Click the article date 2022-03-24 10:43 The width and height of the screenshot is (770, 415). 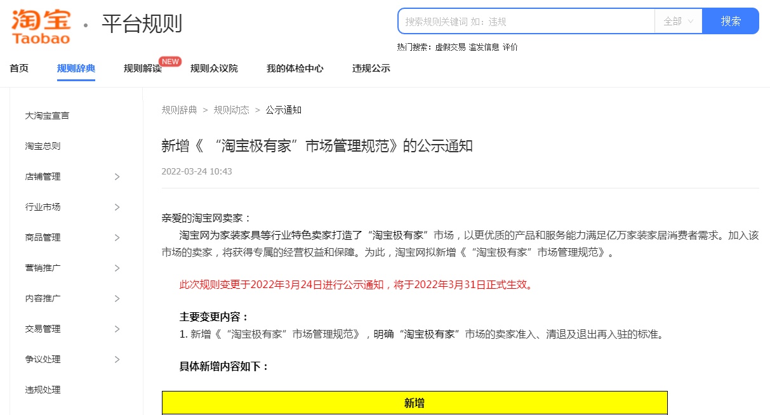197,171
